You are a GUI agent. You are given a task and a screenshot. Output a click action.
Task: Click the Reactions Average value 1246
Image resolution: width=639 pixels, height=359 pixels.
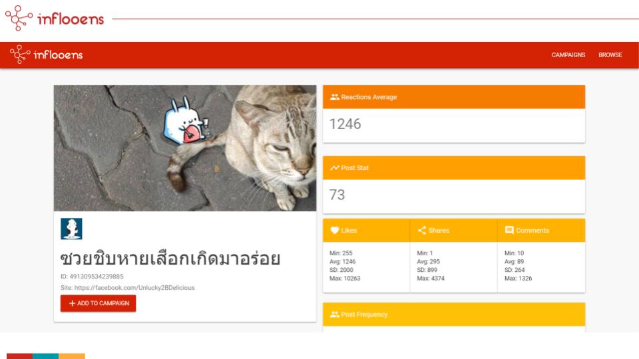(x=345, y=124)
